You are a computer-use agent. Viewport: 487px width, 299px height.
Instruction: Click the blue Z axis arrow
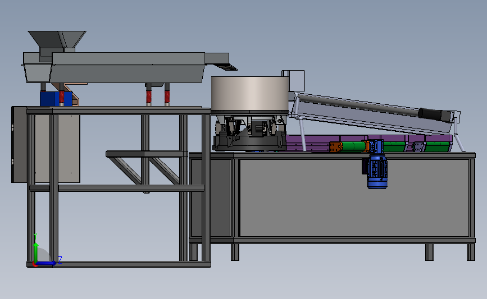pyautogui.click(x=46, y=263)
